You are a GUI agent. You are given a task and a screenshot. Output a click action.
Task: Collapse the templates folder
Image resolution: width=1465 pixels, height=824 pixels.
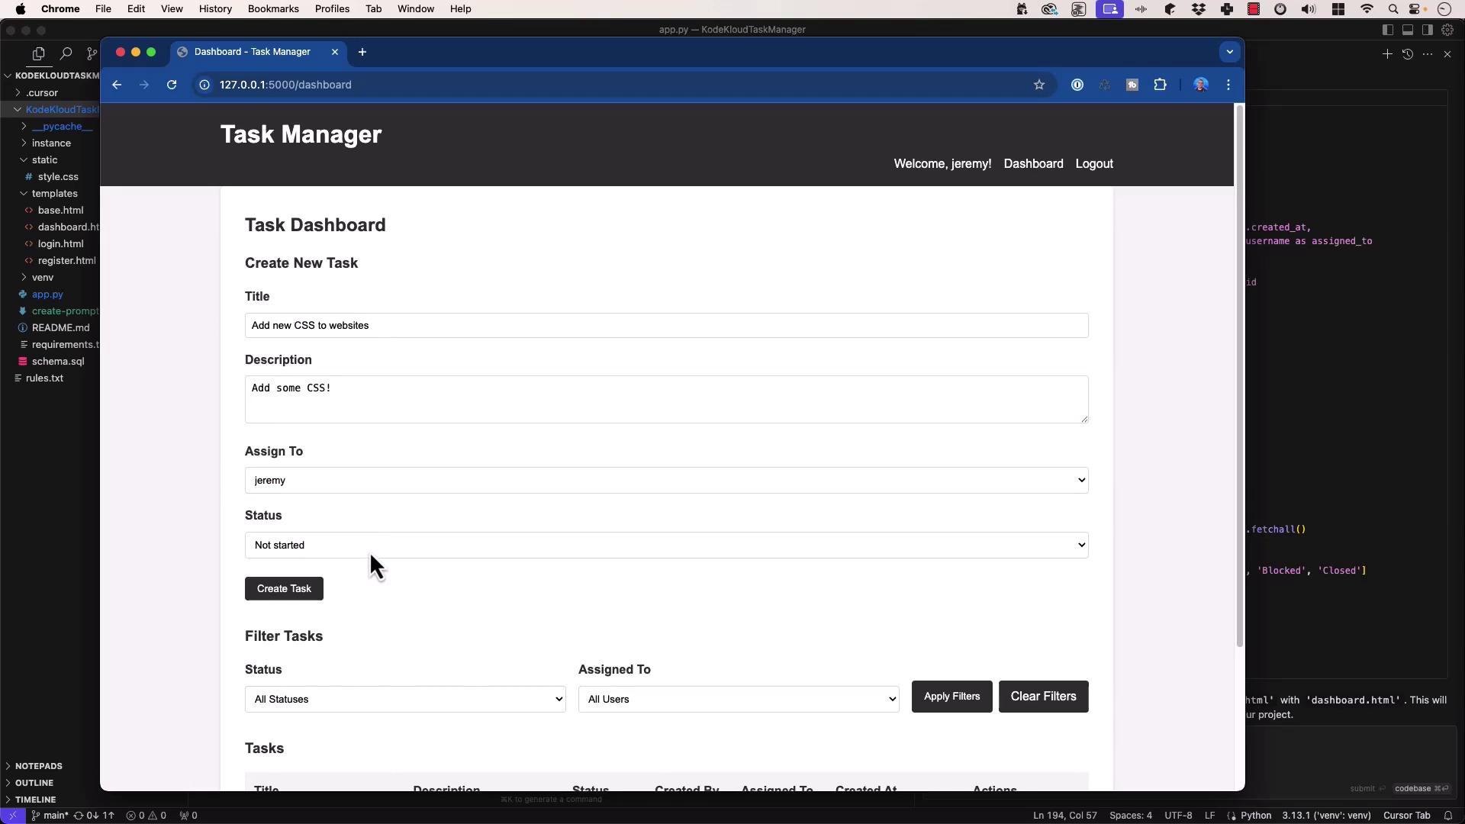pos(53,193)
